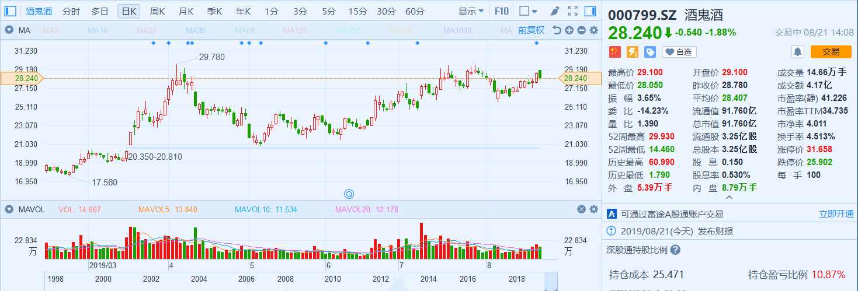Click the orange lightning level icon
This screenshot has height=291, width=858.
pos(632,52)
